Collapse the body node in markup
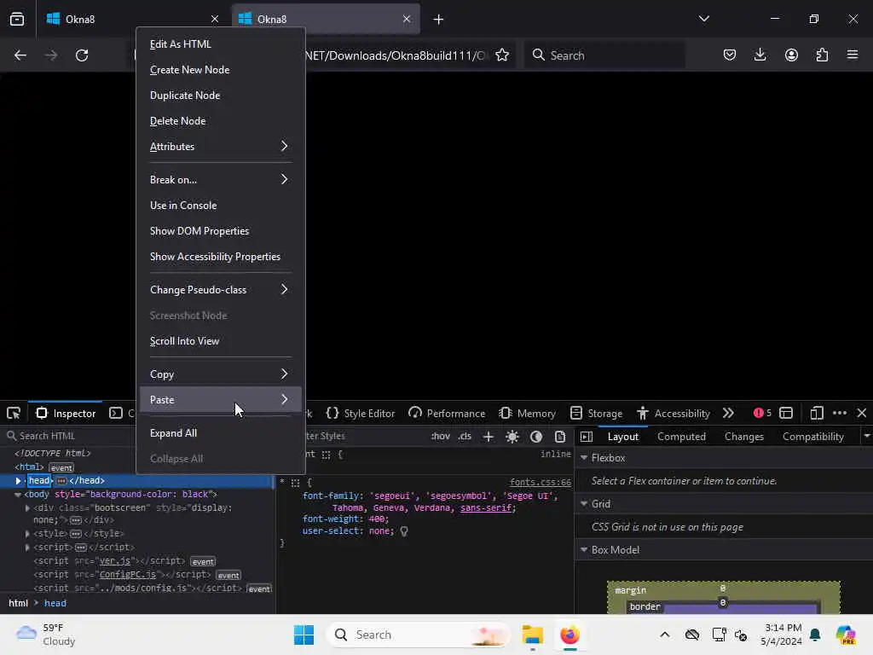The height and width of the screenshot is (655, 873). pos(18,494)
